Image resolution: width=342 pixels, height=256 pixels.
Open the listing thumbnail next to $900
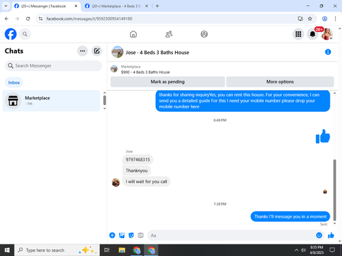pos(114,69)
